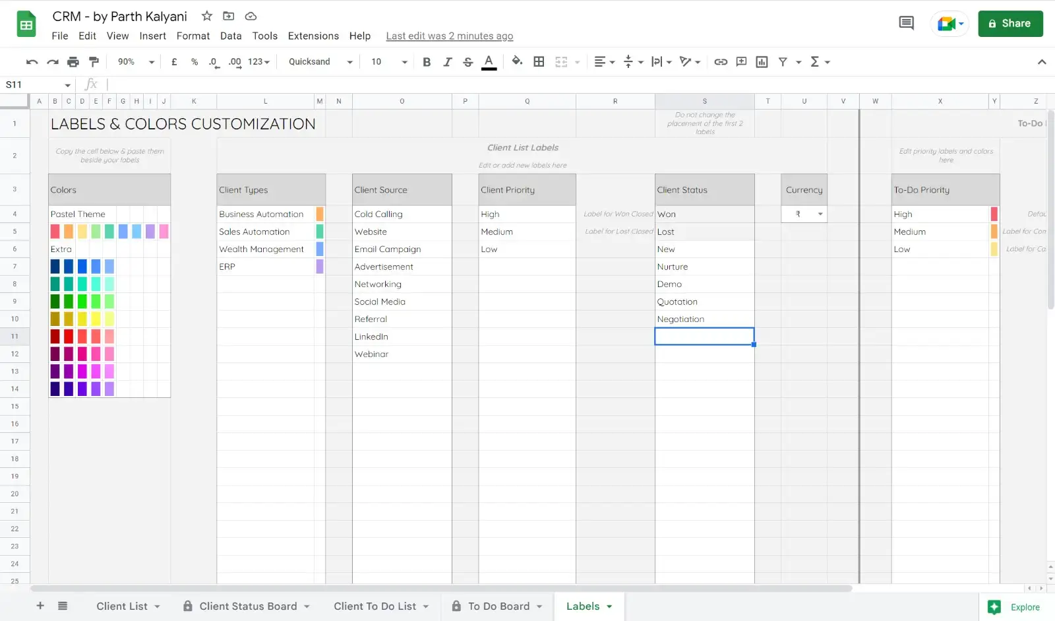The width and height of the screenshot is (1055, 621).
Task: Open more number formats 123 dropdown
Action: (x=258, y=62)
